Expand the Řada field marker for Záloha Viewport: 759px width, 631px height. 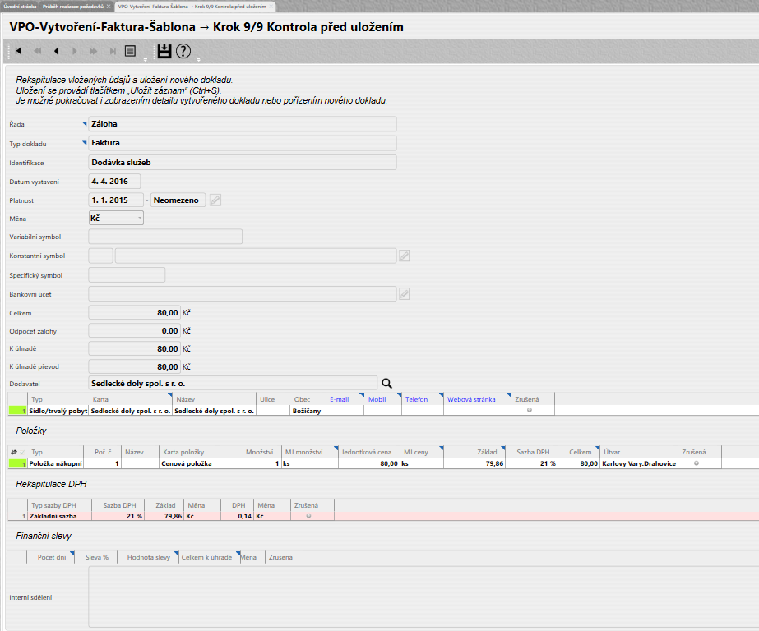tap(85, 122)
